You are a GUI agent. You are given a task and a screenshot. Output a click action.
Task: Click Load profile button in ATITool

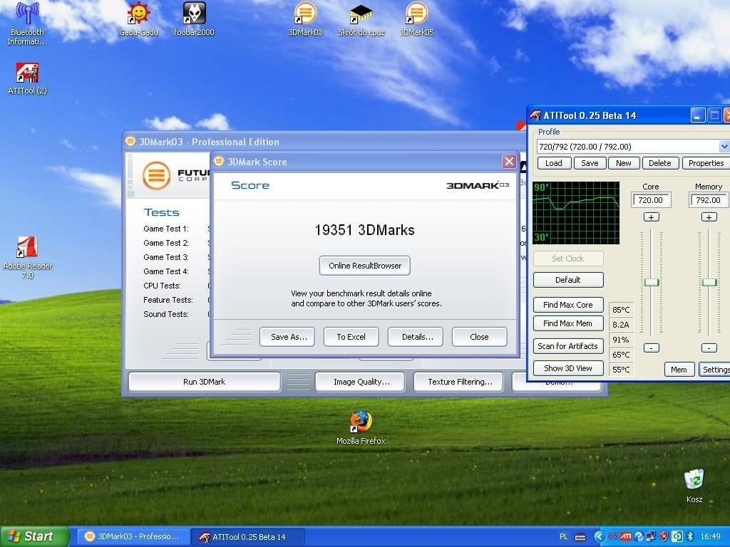coord(553,163)
